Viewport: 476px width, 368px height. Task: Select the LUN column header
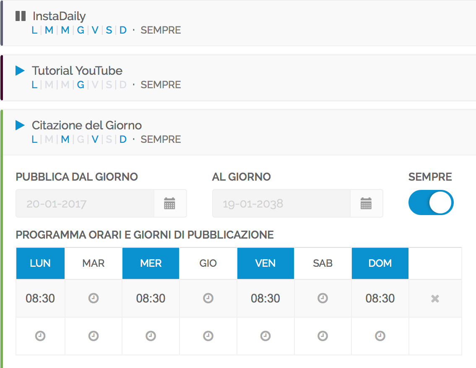tap(40, 263)
